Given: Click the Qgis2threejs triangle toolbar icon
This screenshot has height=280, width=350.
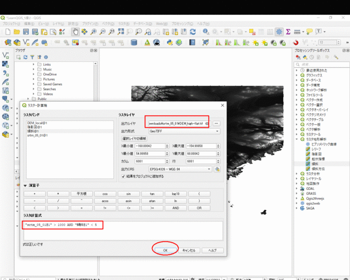Looking at the screenshot, I should (x=147, y=43).
